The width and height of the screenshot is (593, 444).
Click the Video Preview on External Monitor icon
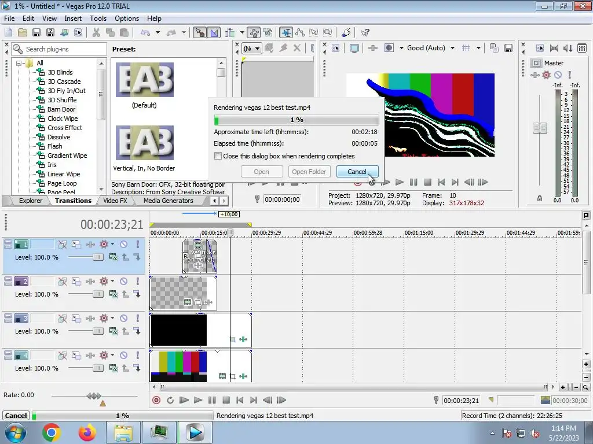pyautogui.click(x=354, y=48)
